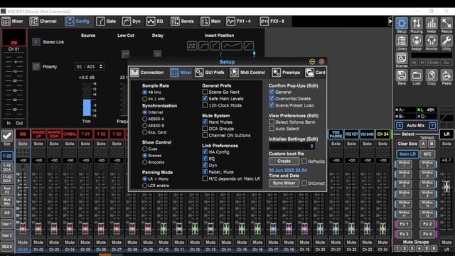Select the EQ curve insert position icon
Image resolution: width=455 pixels, height=256 pixels.
231,46
